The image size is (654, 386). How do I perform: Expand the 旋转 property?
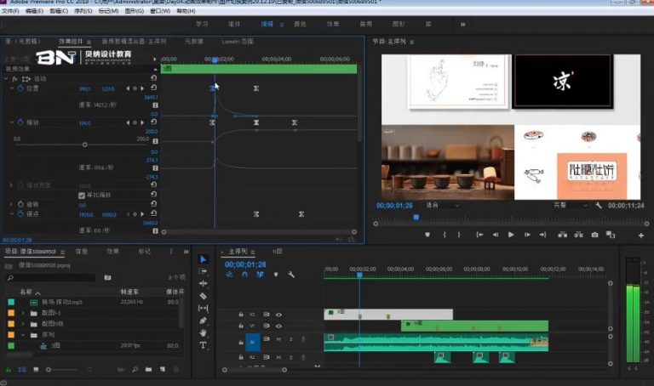(11, 204)
